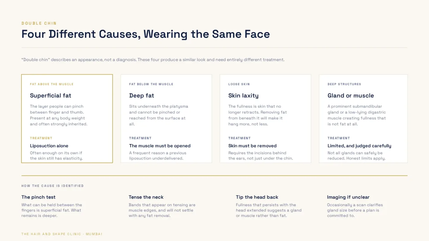Image resolution: width=429 pixels, height=241 pixels.
Task: Click The muscle must be opened text
Action: pos(160,146)
